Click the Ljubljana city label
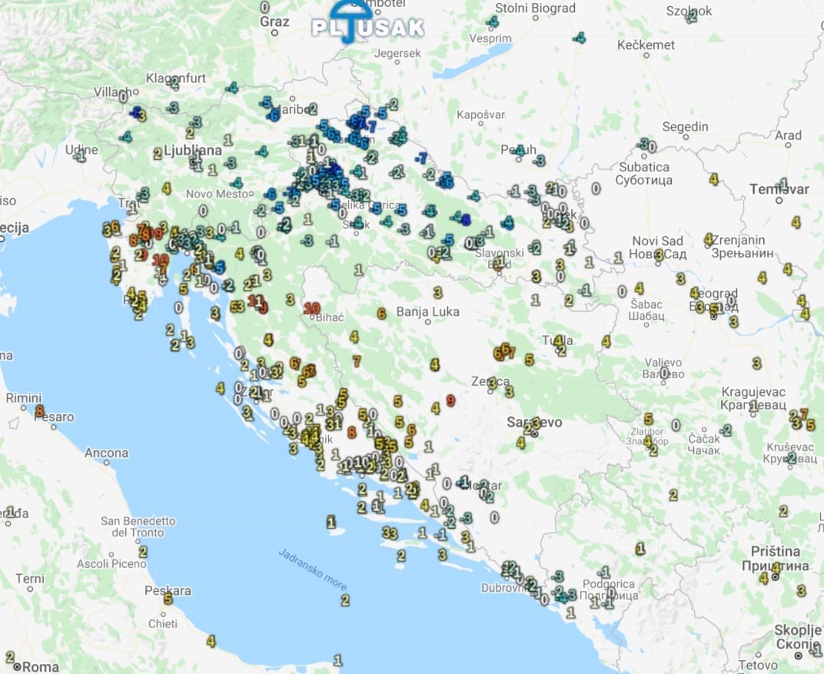This screenshot has width=824, height=674. coord(193,148)
